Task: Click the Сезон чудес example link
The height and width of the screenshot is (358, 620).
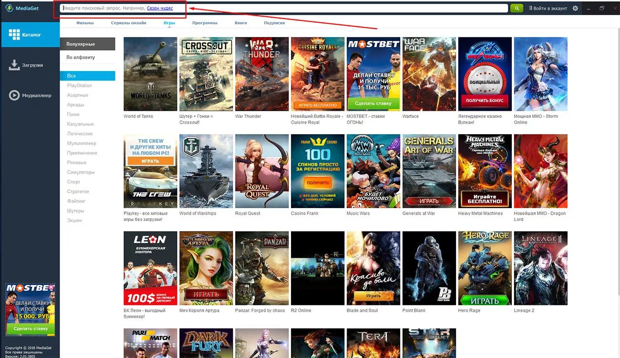Action: (x=160, y=8)
